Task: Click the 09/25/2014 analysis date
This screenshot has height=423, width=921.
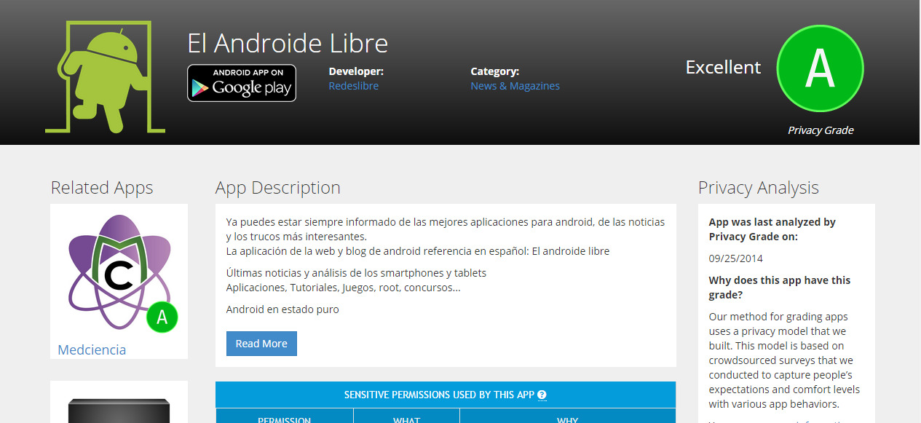Action: pyautogui.click(x=735, y=258)
